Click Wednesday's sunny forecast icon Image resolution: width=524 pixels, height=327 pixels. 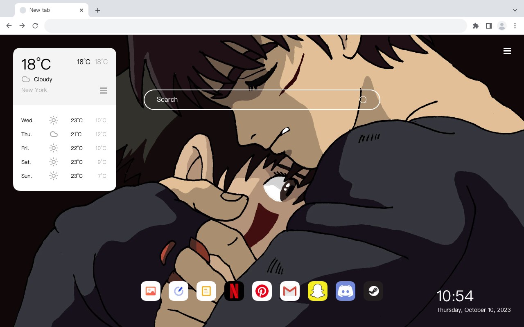(x=54, y=120)
